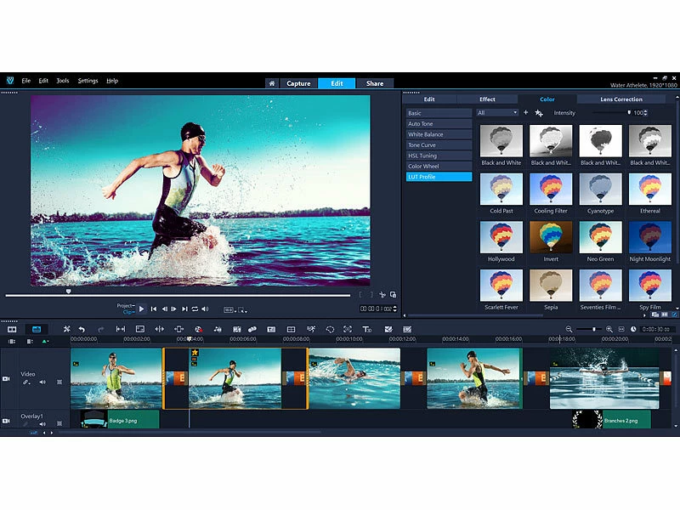Open the aspect ratio dropdown under preview
680x510 pixels.
(230, 309)
